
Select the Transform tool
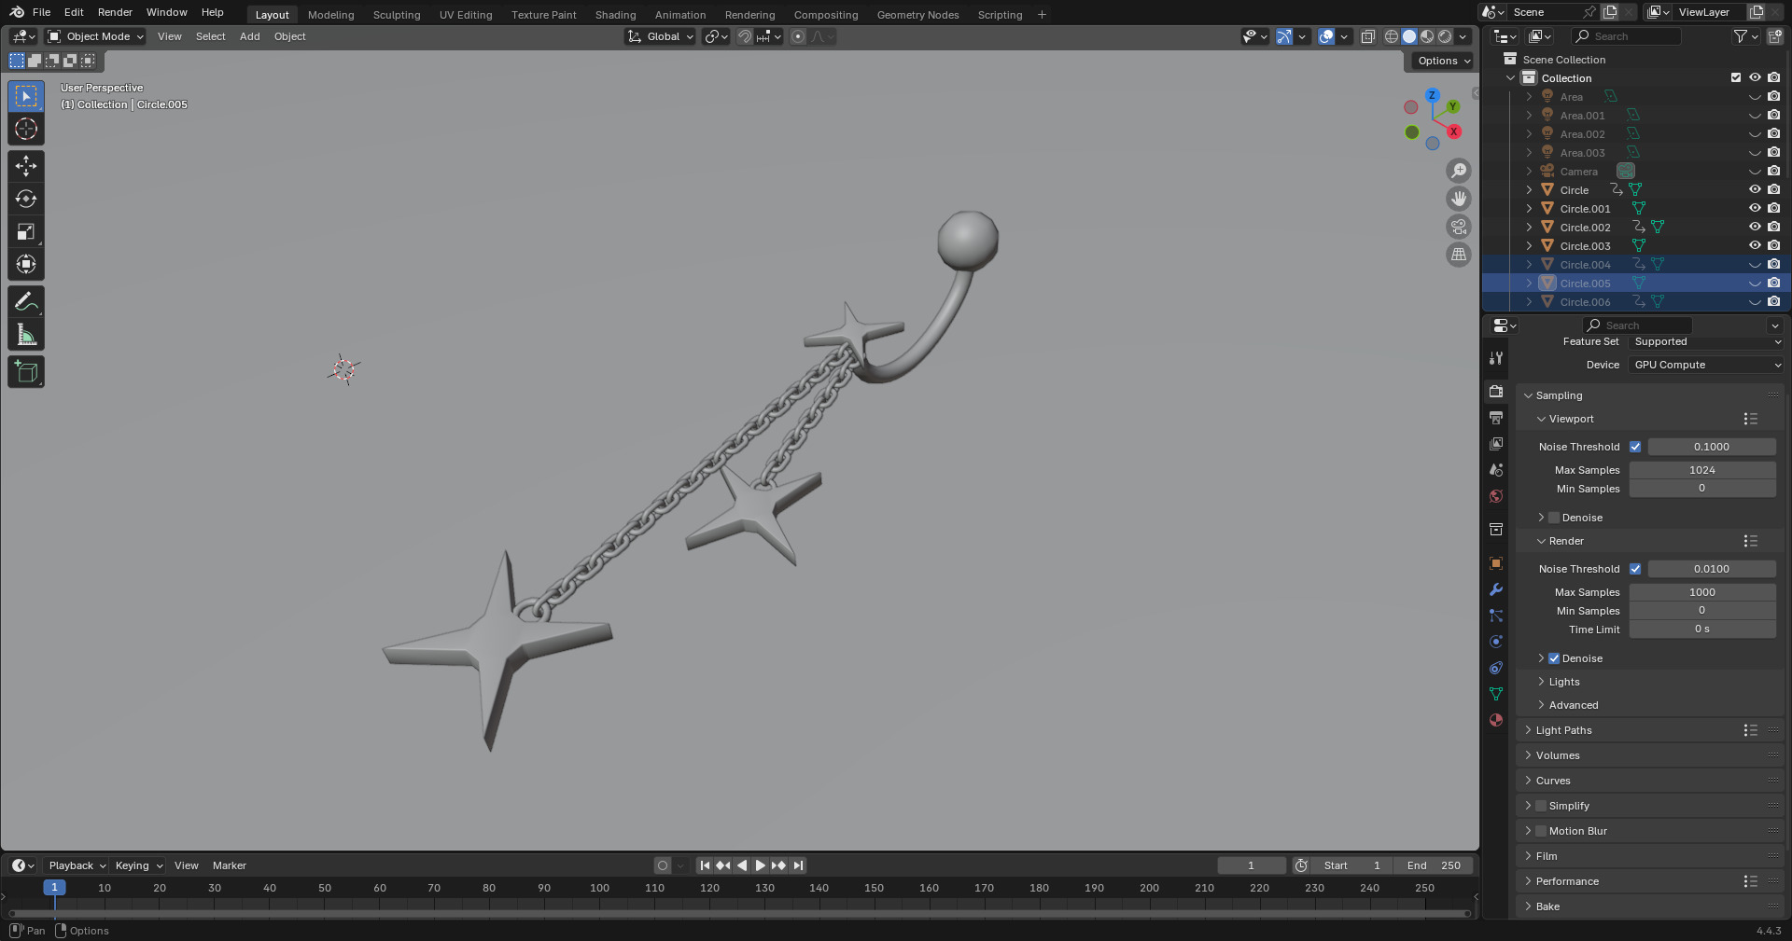pyautogui.click(x=26, y=264)
